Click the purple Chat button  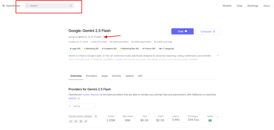[x=182, y=31]
